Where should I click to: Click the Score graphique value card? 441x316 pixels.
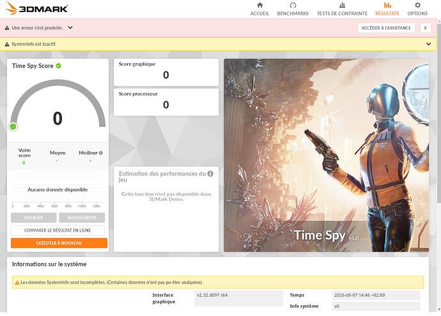tap(166, 72)
